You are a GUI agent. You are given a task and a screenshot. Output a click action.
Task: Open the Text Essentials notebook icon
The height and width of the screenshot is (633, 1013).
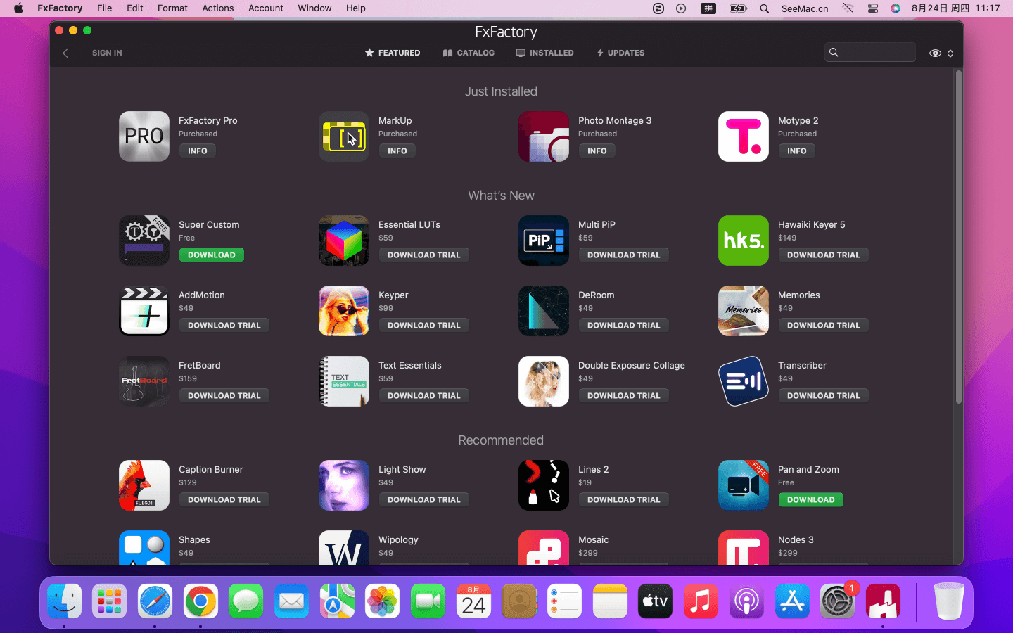(x=344, y=381)
